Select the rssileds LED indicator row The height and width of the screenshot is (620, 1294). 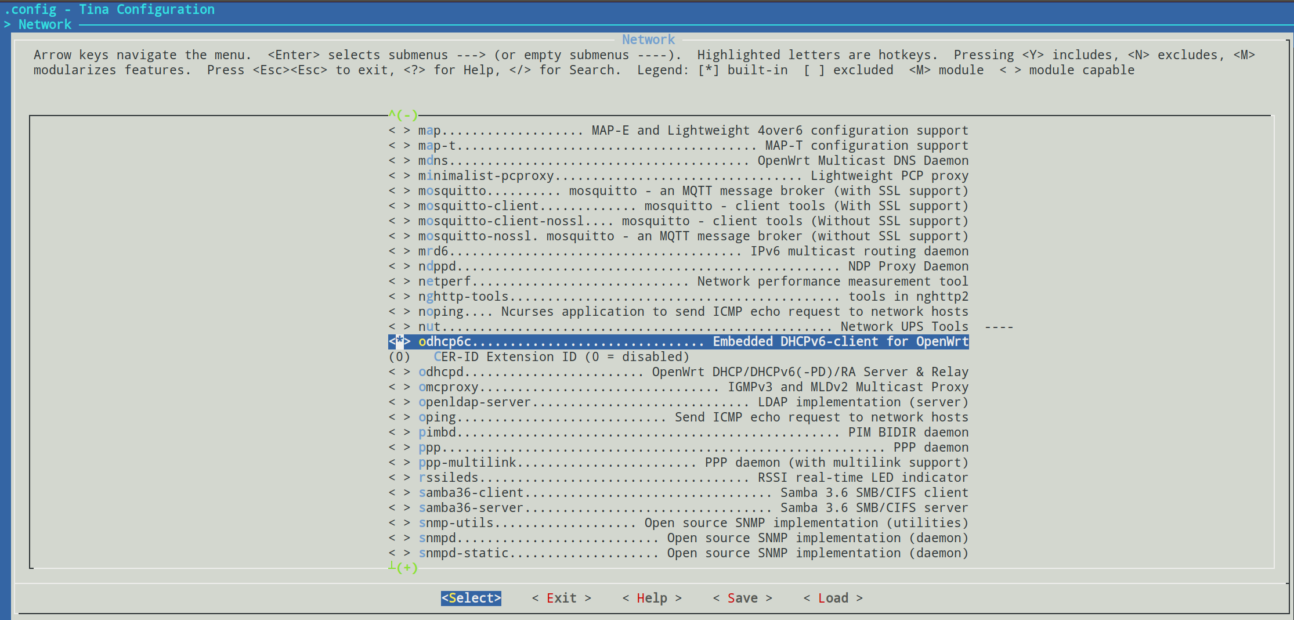[x=678, y=478]
